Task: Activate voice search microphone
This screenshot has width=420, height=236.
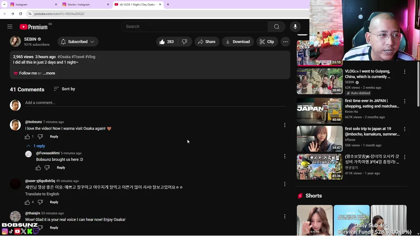Action: pyautogui.click(x=295, y=27)
